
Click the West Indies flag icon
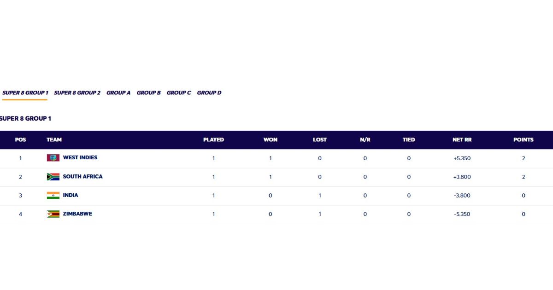click(x=53, y=158)
